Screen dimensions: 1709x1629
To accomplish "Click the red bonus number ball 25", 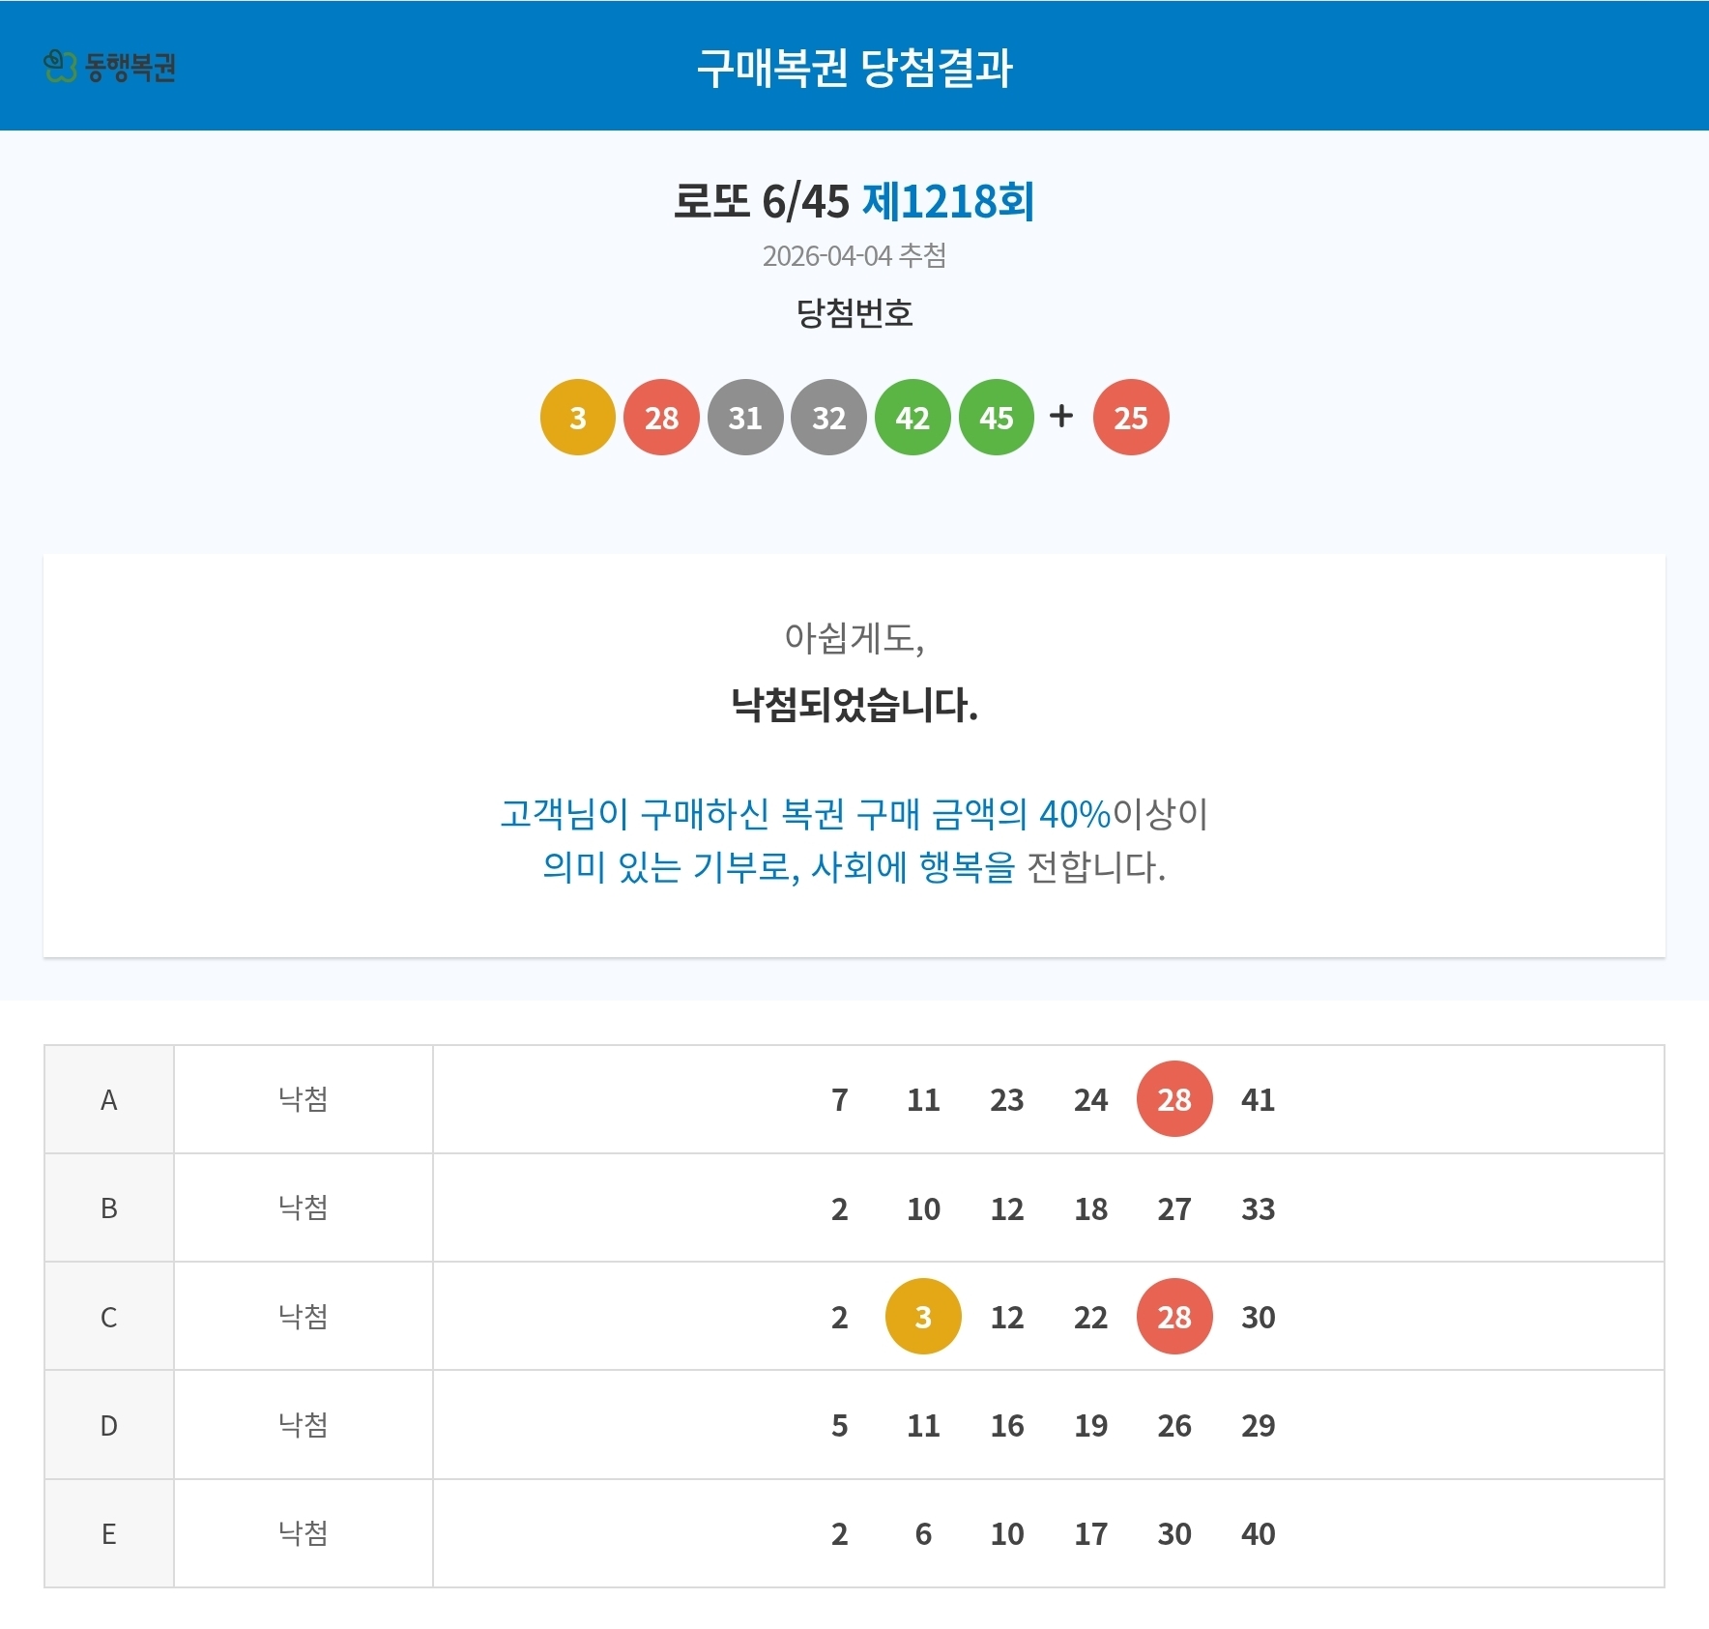I will pos(1131,418).
